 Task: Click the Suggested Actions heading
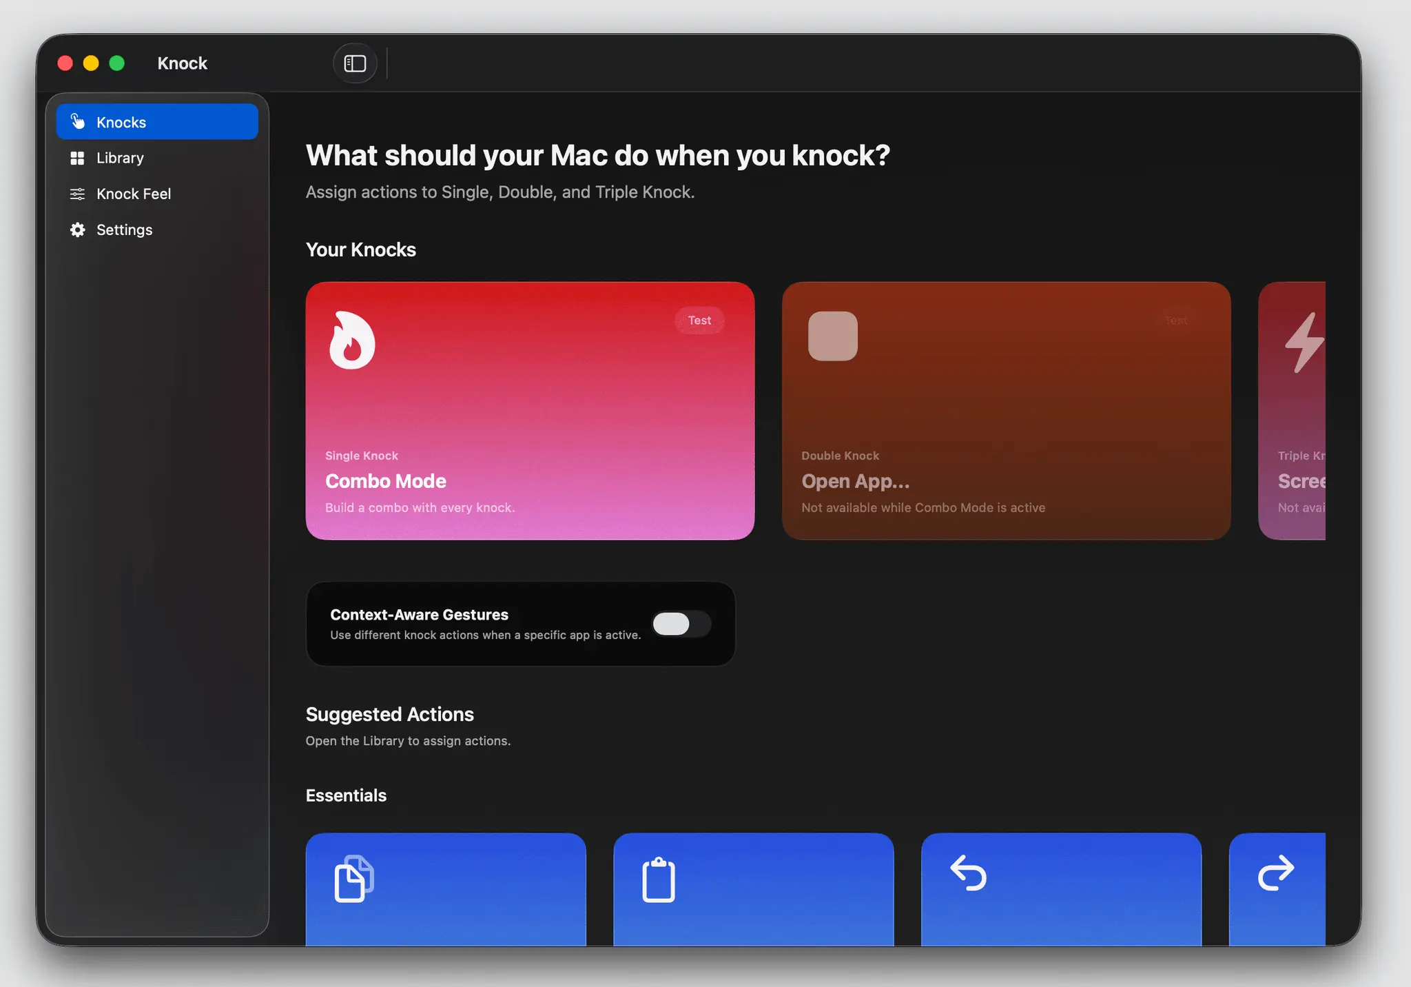tap(390, 714)
